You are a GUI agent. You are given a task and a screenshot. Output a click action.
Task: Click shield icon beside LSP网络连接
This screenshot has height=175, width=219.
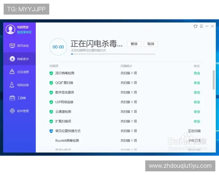tap(51, 102)
